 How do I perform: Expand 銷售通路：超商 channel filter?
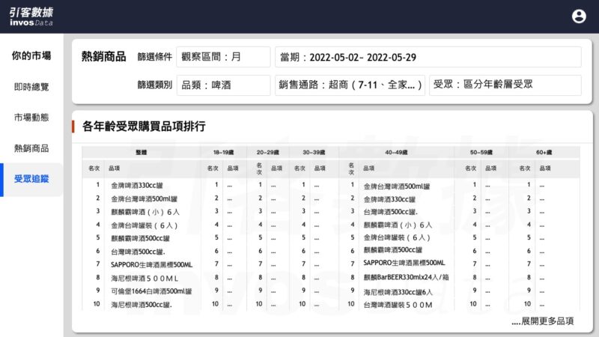click(x=350, y=85)
